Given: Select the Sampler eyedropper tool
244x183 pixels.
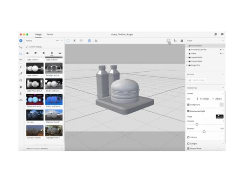Looking at the screenshot, I should tap(21, 74).
